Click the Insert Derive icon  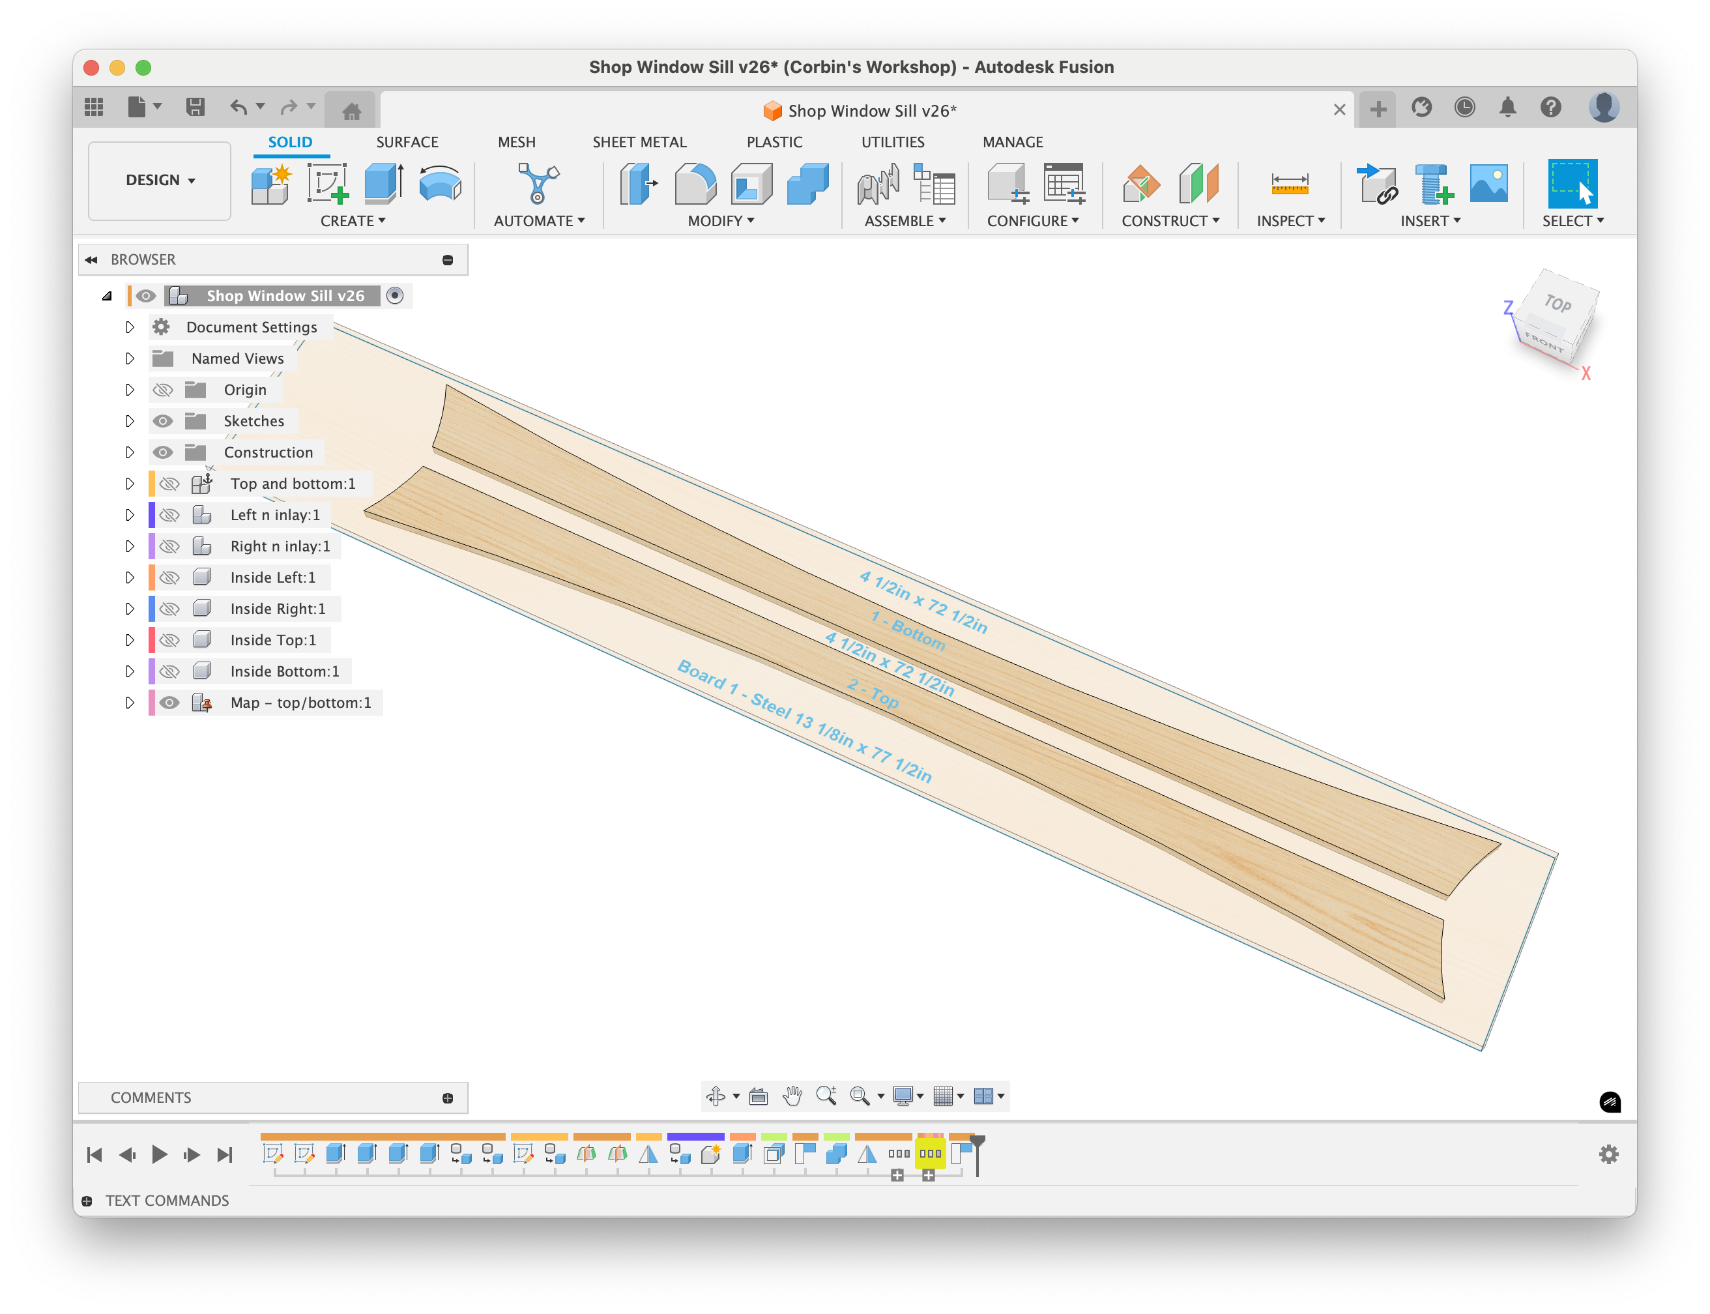click(1377, 184)
